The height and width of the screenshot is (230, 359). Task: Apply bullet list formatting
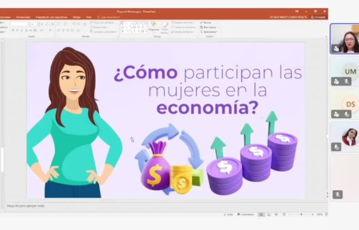58,24
